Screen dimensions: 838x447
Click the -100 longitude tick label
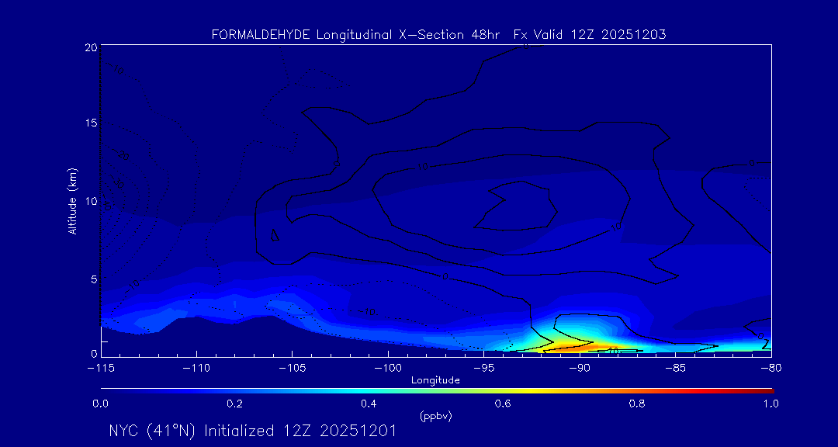(x=388, y=369)
